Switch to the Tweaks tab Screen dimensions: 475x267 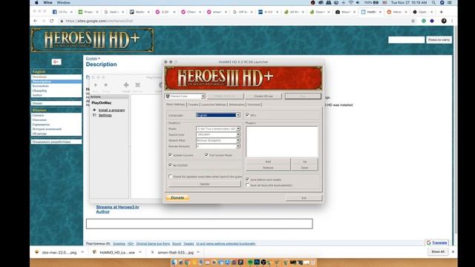point(193,105)
